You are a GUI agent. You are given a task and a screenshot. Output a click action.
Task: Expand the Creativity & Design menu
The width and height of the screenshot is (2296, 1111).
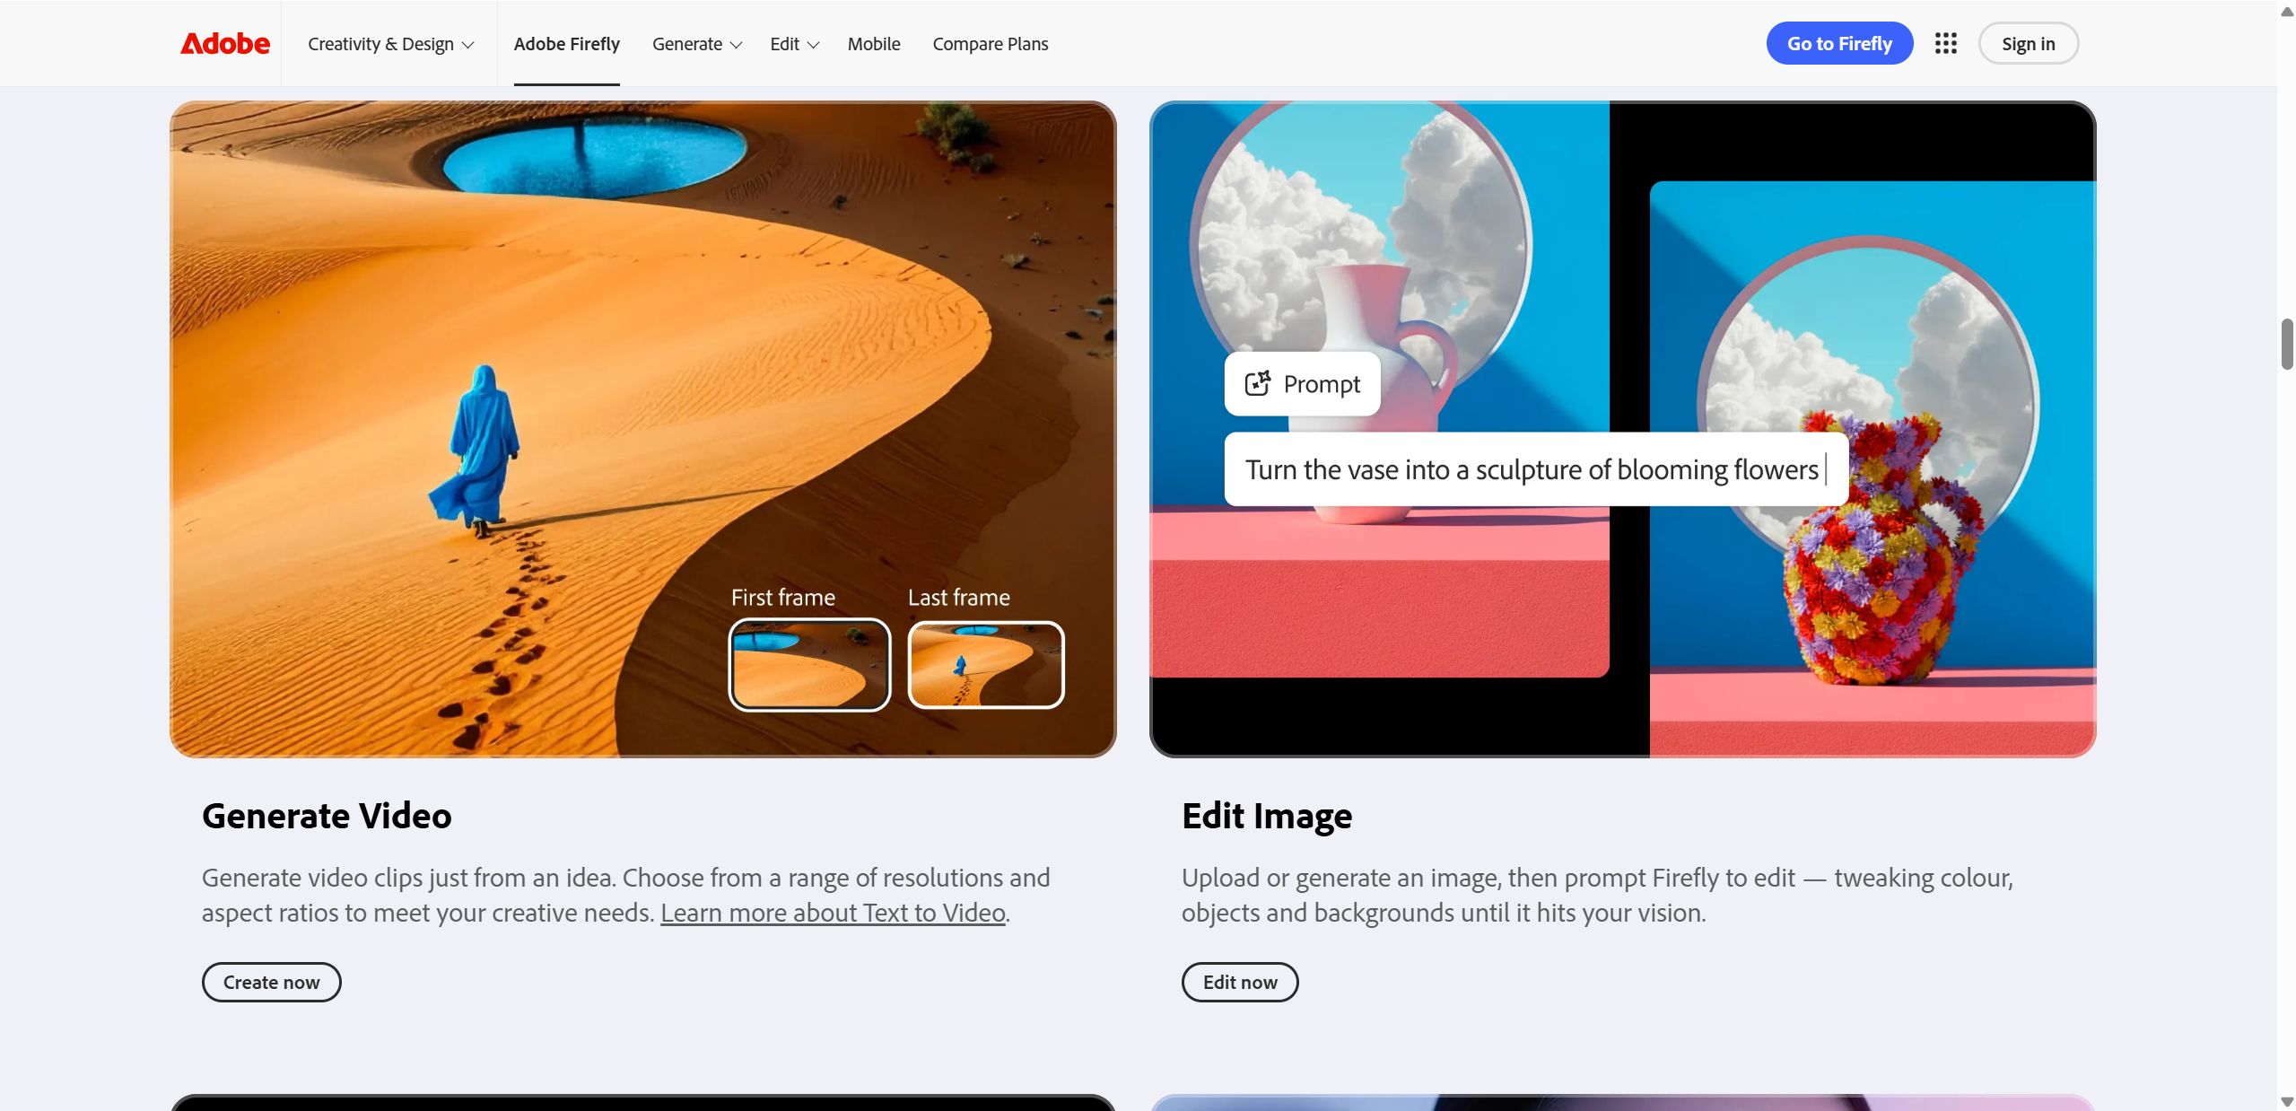click(390, 44)
